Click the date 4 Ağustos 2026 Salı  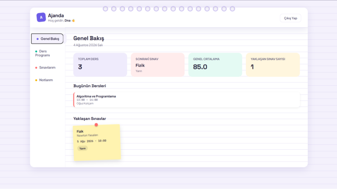tap(88, 45)
